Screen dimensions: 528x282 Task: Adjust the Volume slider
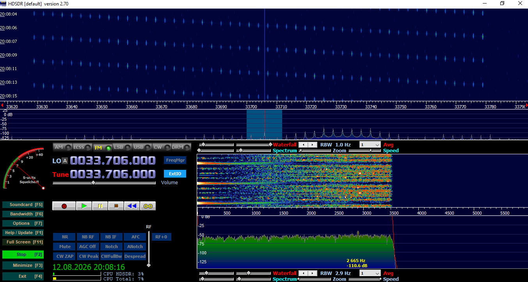[x=104, y=182]
